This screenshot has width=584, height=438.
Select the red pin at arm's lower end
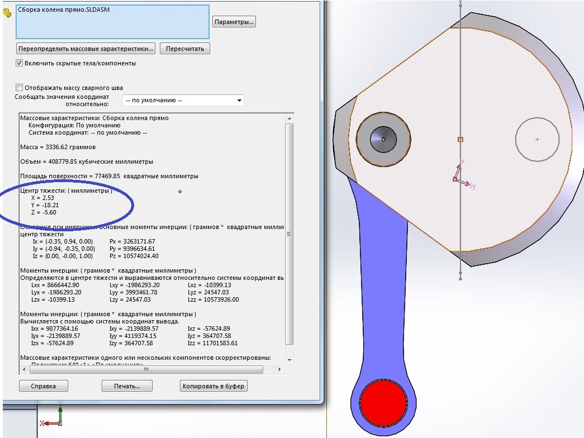[x=383, y=402]
